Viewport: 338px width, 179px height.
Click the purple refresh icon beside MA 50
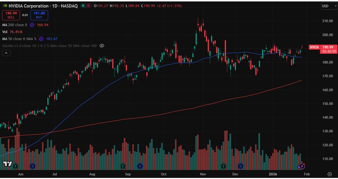click(41, 39)
